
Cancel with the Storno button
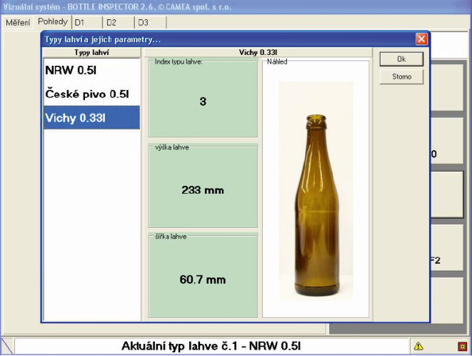point(401,76)
